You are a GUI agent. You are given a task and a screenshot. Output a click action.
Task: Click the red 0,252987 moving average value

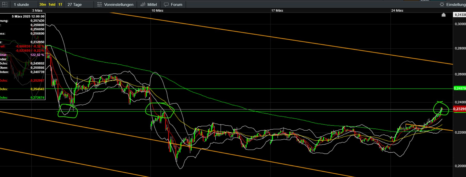[37, 81]
